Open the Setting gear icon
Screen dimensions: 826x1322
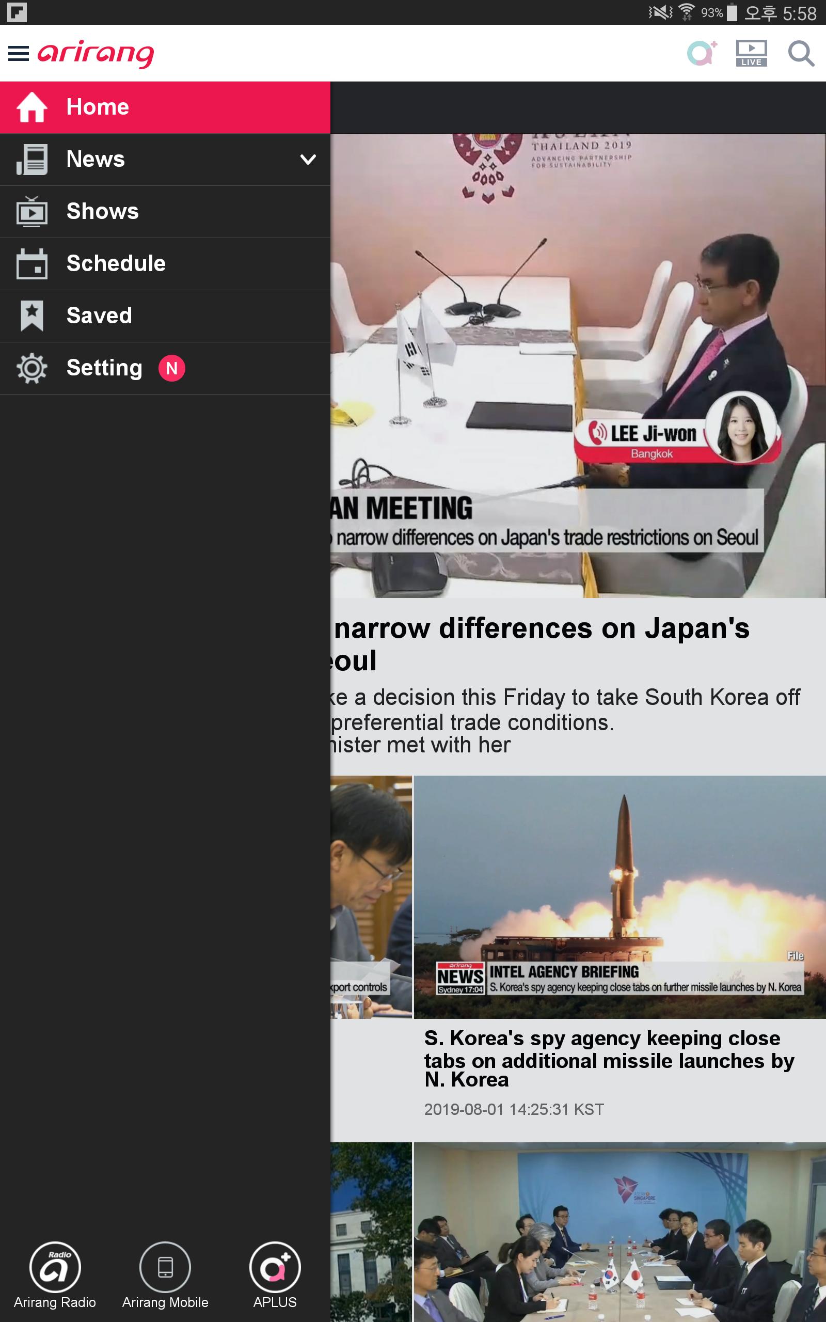31,368
